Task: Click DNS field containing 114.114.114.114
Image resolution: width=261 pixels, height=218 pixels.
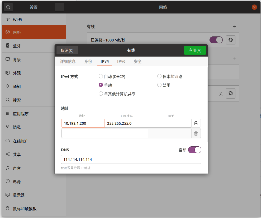Action: (131, 159)
